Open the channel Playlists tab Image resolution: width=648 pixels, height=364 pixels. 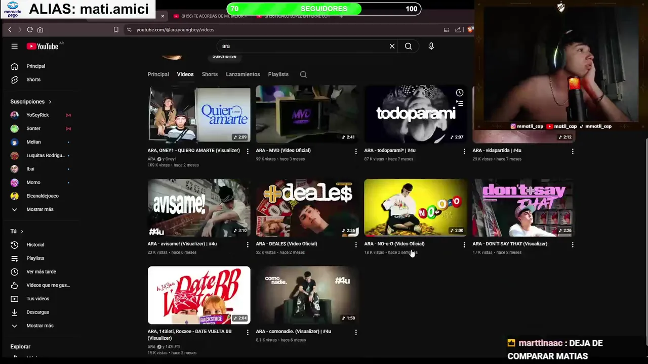click(x=278, y=74)
